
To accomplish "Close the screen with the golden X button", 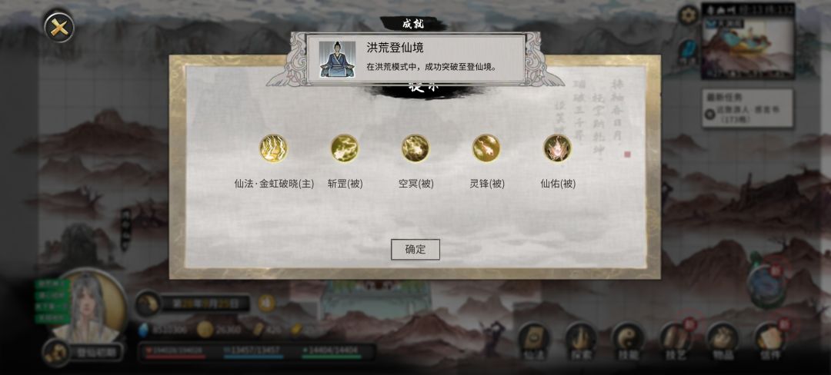I will coord(58,28).
